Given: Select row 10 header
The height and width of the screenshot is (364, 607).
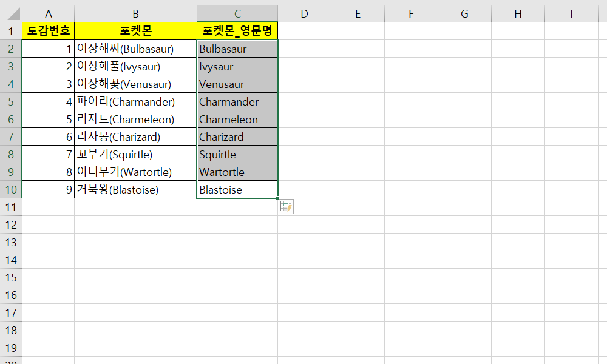Looking at the screenshot, I should [x=11, y=189].
